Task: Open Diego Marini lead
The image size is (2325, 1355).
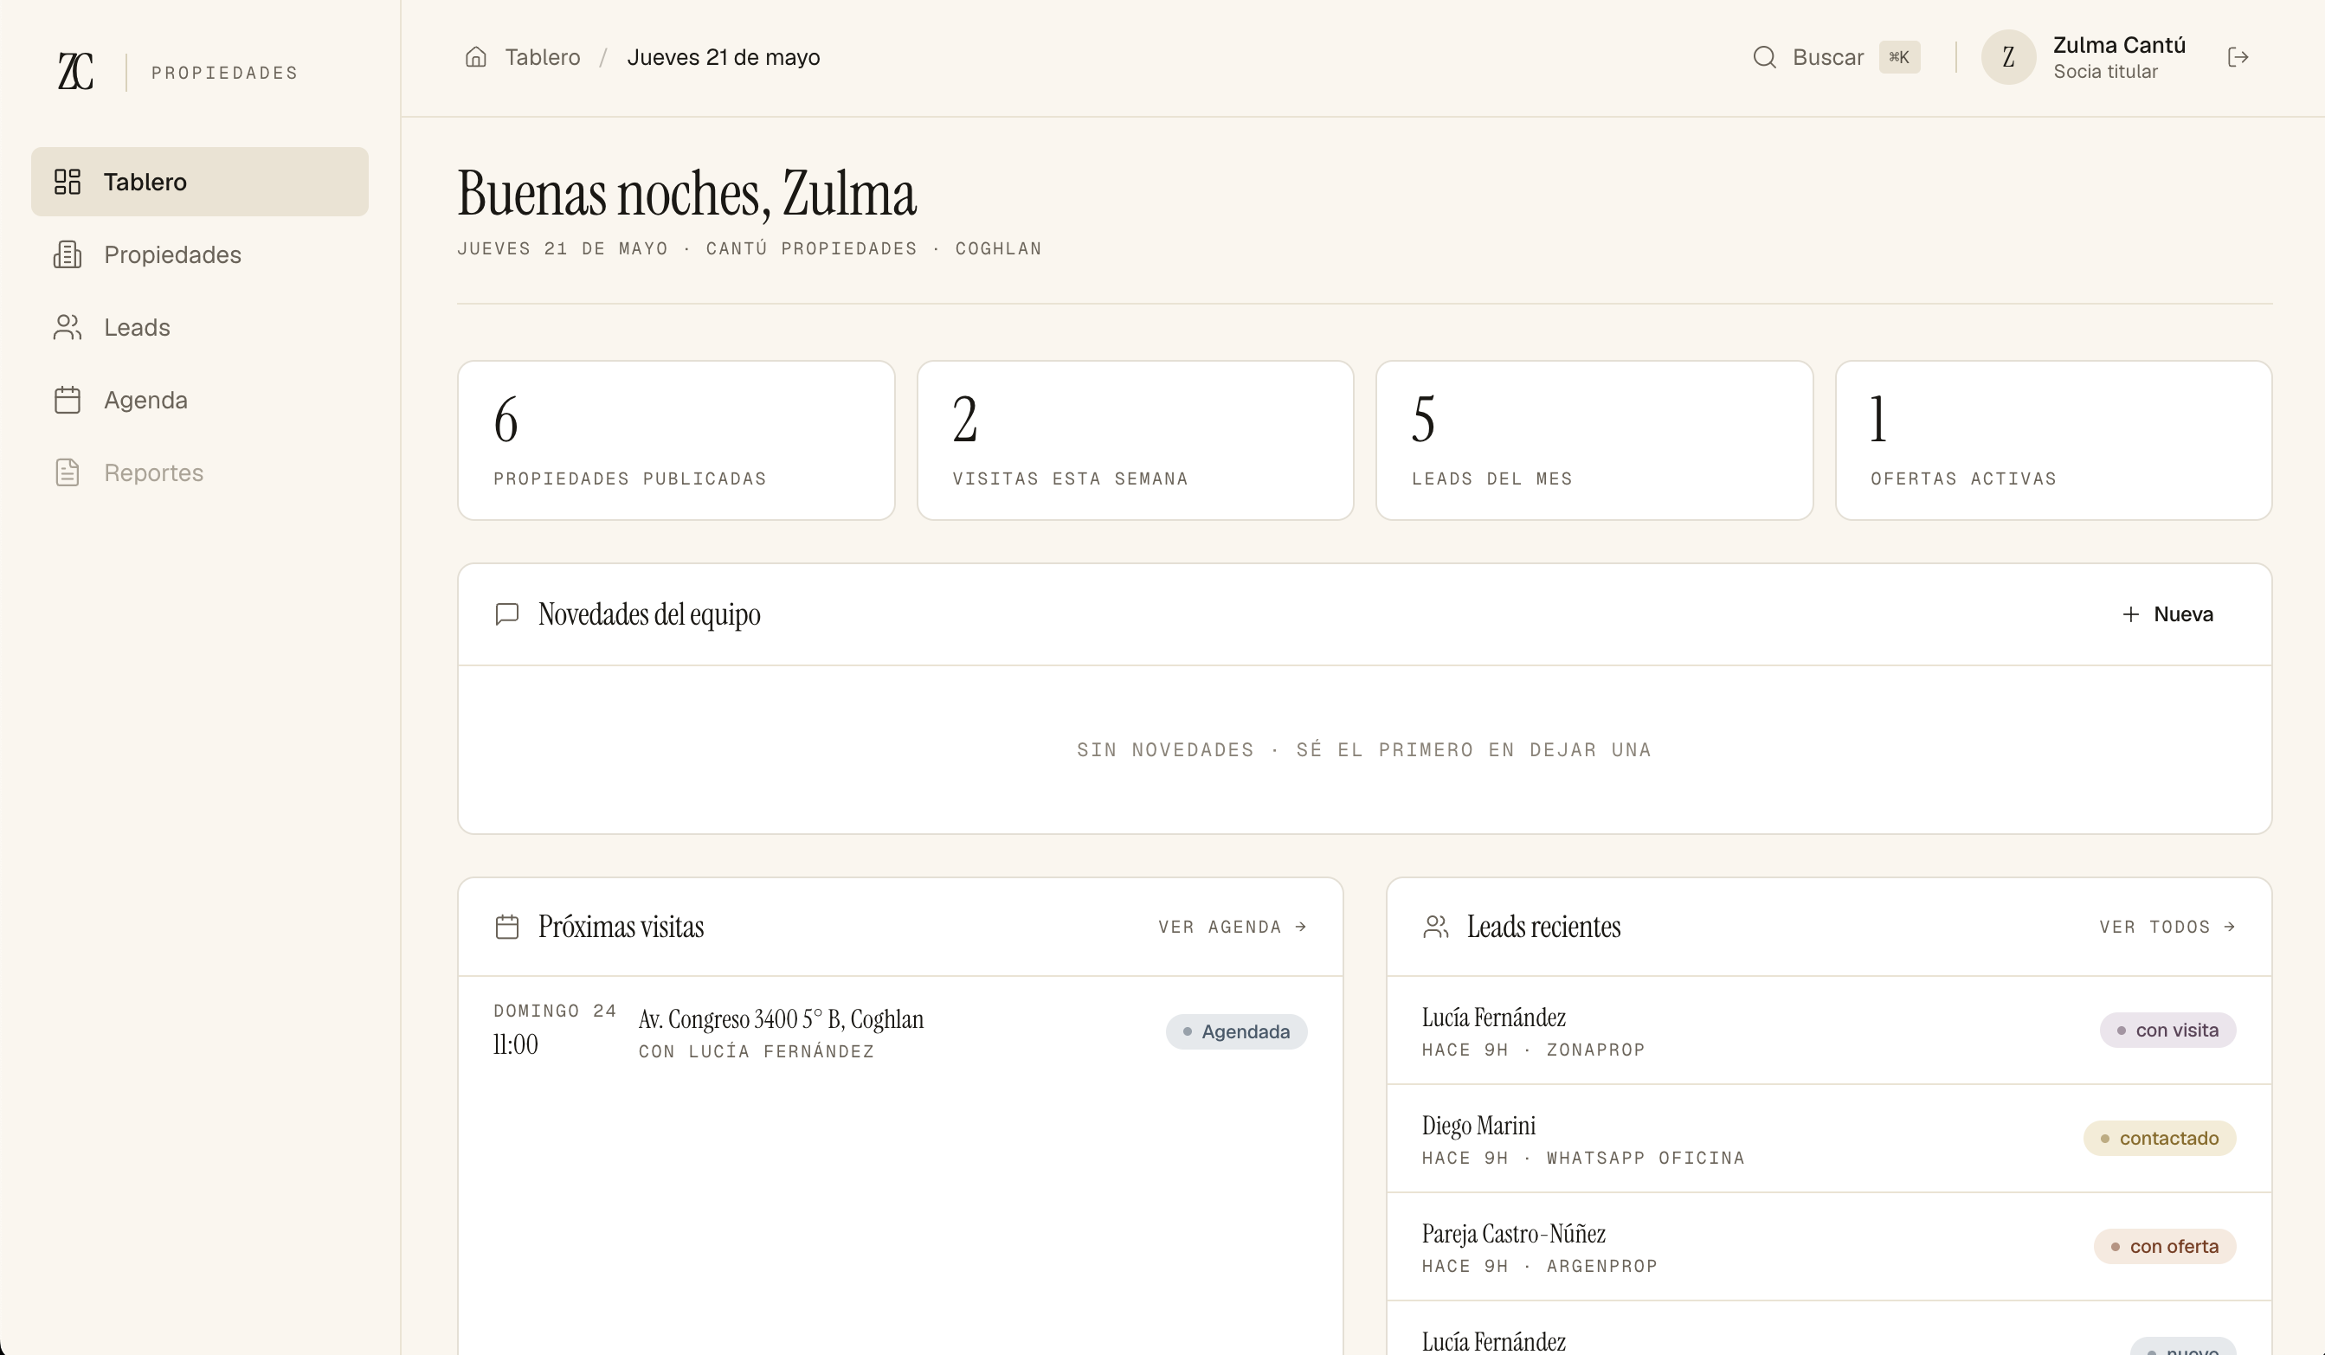Action: coord(1829,1140)
